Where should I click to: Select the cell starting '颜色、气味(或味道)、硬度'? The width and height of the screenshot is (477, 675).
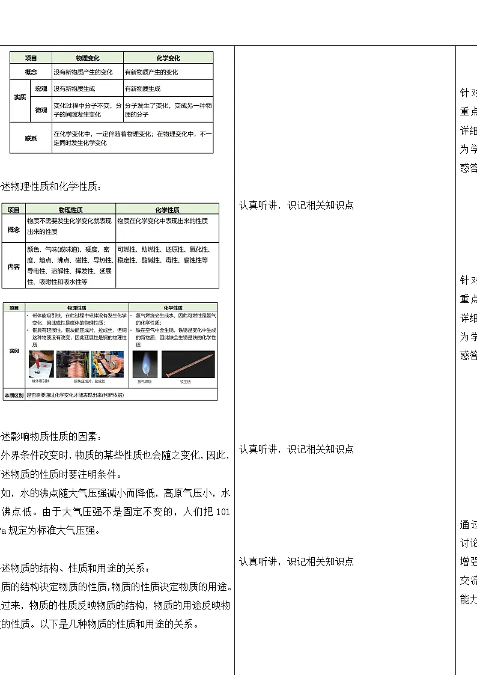70,266
